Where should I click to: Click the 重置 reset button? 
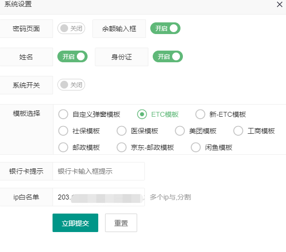(x=121, y=223)
